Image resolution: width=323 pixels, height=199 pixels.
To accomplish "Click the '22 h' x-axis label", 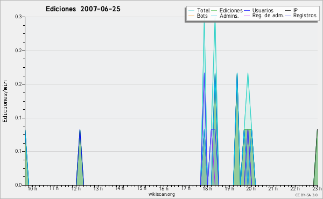I will point(295,189).
